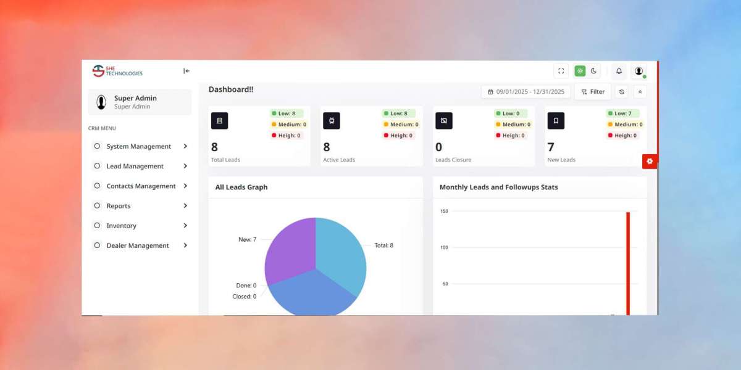This screenshot has width=741, height=370.
Task: Click circle icon beside Dealer Management
Action: [x=97, y=245]
